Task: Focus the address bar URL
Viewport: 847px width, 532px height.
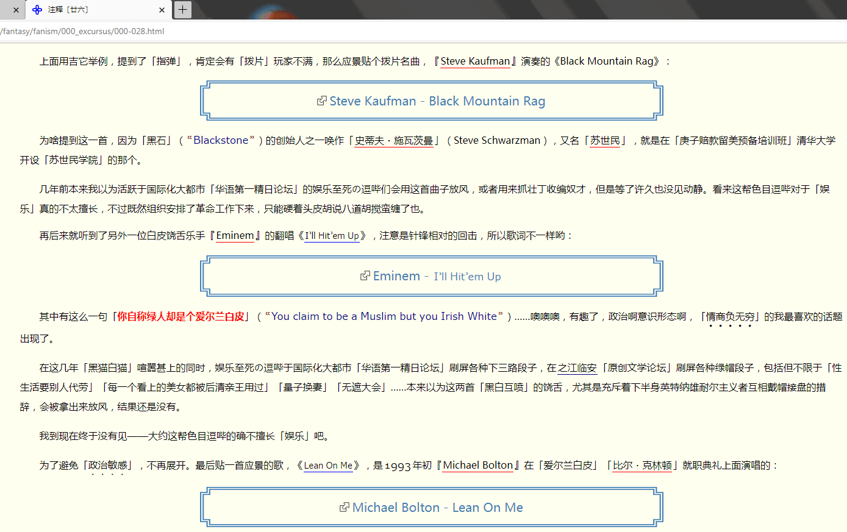Action: coord(82,31)
